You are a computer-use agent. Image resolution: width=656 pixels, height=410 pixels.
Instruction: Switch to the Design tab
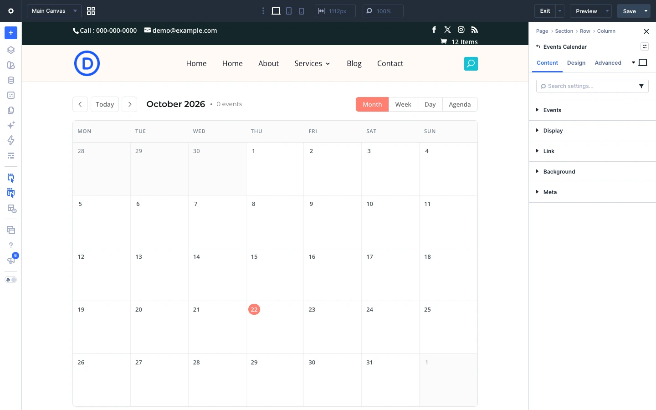[576, 63]
